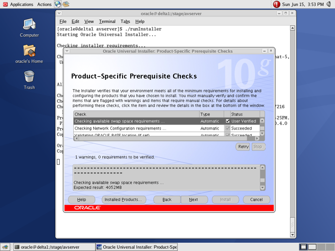Proceed with the Next button
335x251 pixels.
[193, 200]
